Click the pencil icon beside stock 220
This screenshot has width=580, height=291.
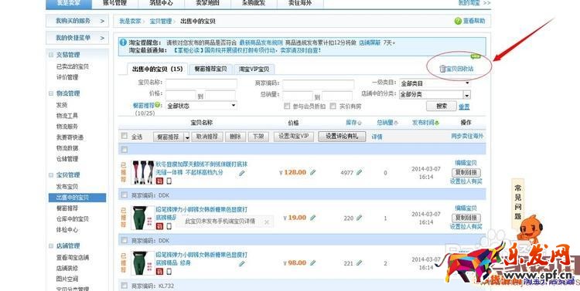359,218
